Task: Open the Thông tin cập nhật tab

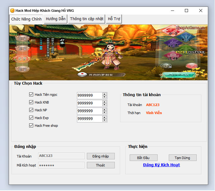Action: (x=87, y=19)
